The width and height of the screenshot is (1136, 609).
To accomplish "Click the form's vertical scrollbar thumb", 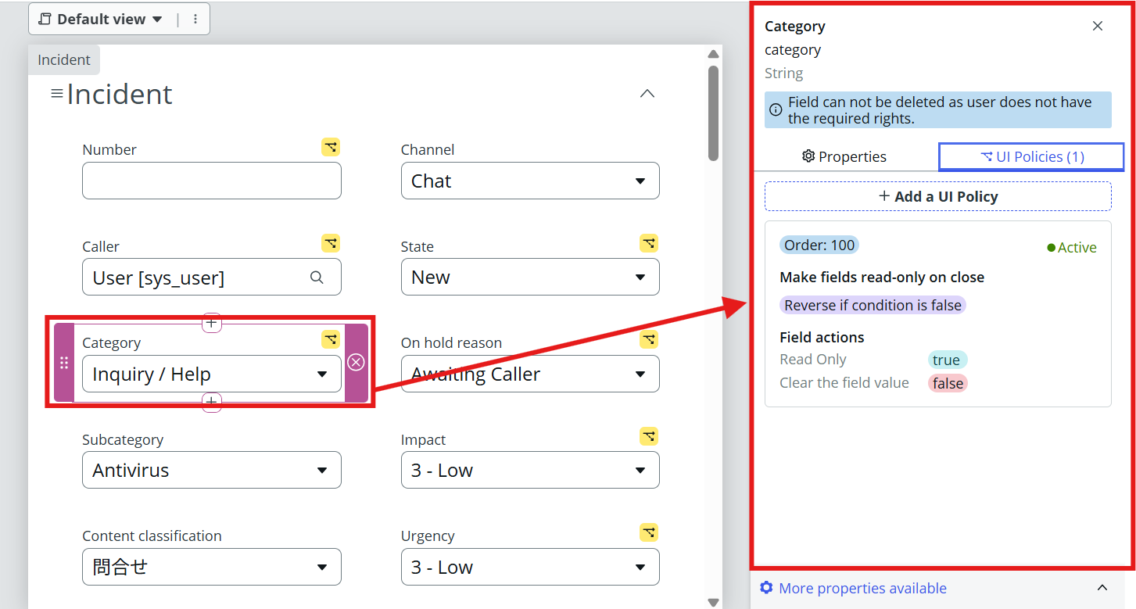I will 713,113.
